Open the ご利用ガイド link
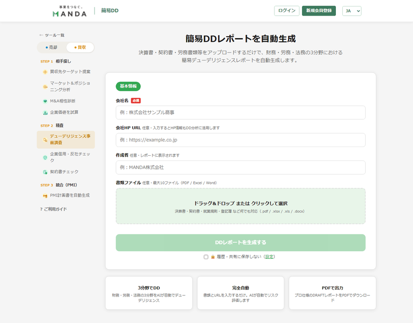The width and height of the screenshot is (413, 323). pos(54,209)
